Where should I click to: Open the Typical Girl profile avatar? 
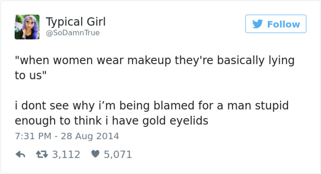tap(27, 27)
